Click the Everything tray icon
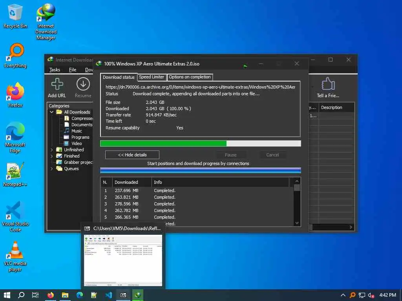402x301 pixels. 353,295
